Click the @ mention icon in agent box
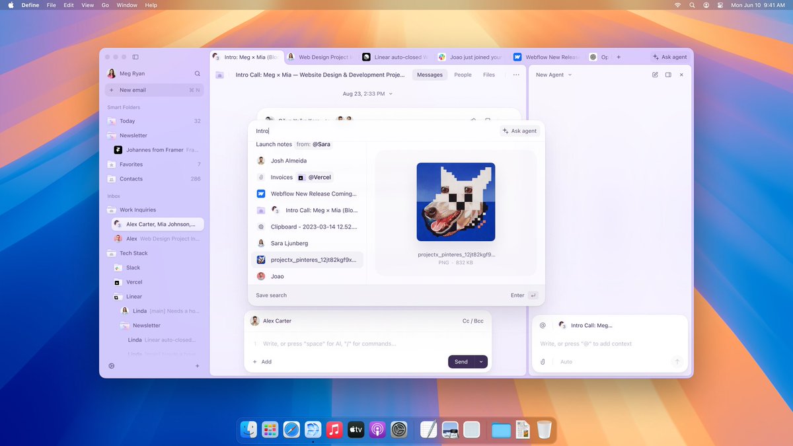The width and height of the screenshot is (793, 446). pyautogui.click(x=543, y=325)
